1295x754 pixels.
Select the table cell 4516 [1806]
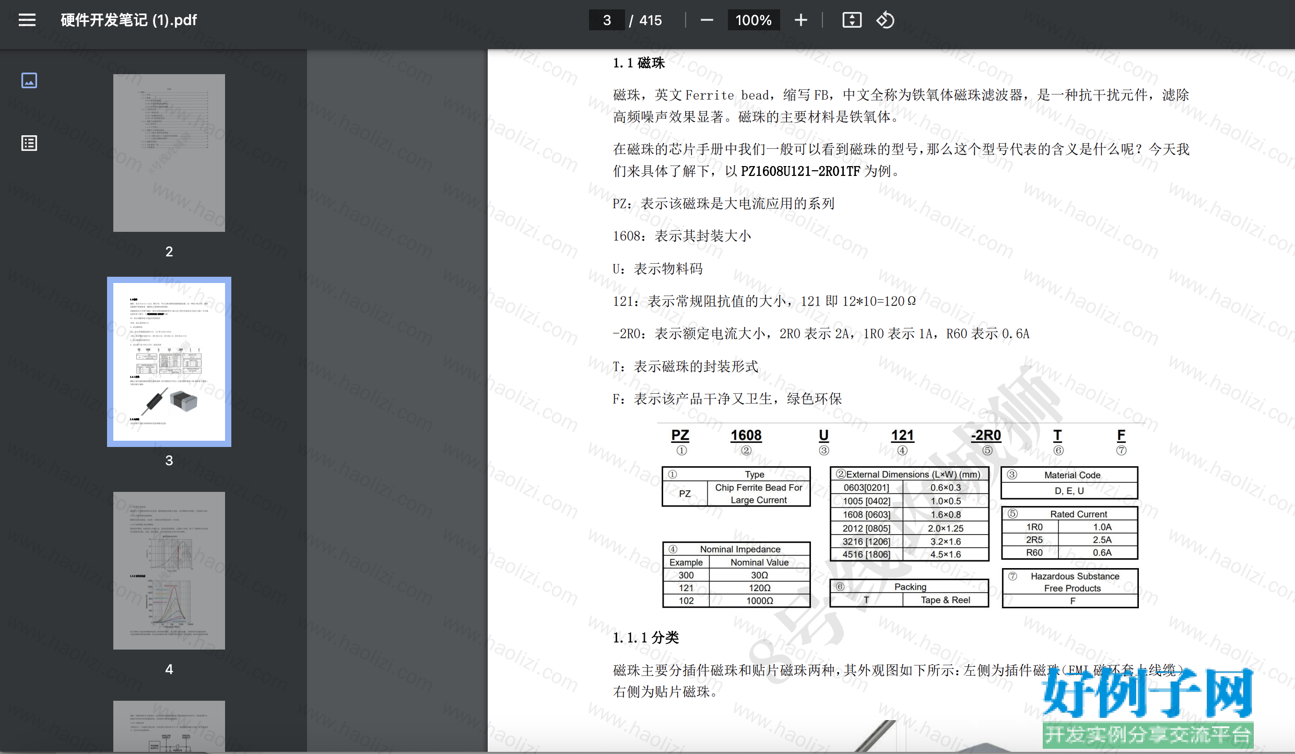click(867, 555)
